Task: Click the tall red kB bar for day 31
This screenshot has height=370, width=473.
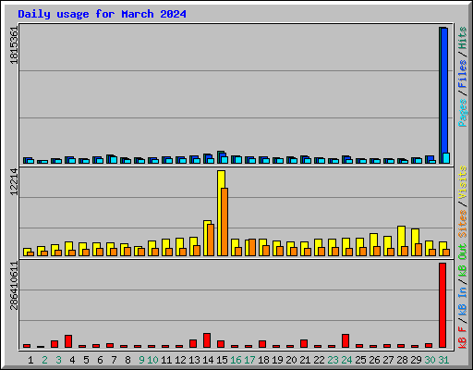Action: (x=443, y=305)
